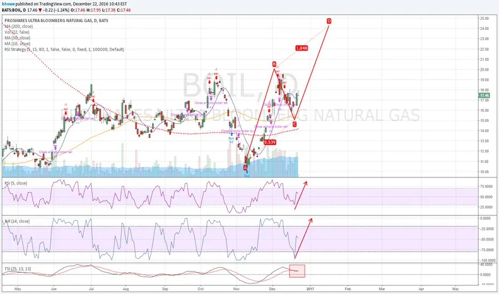Select the MA (200, close) indicator legend
Image resolution: width=499 pixels, height=294 pixels.
point(18,26)
